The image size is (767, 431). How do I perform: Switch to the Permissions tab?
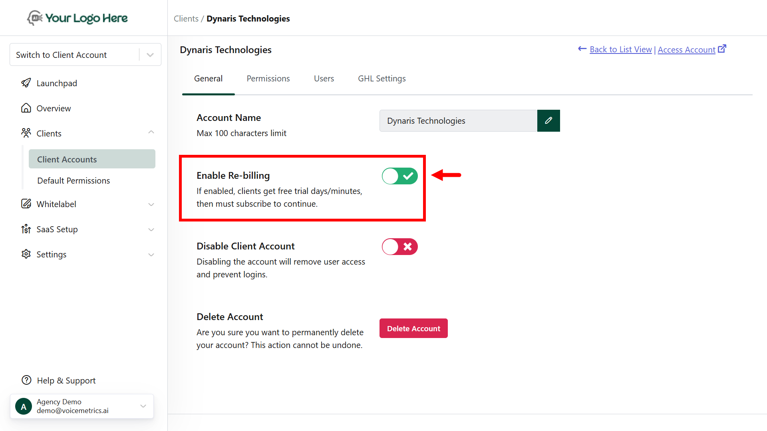click(x=268, y=79)
